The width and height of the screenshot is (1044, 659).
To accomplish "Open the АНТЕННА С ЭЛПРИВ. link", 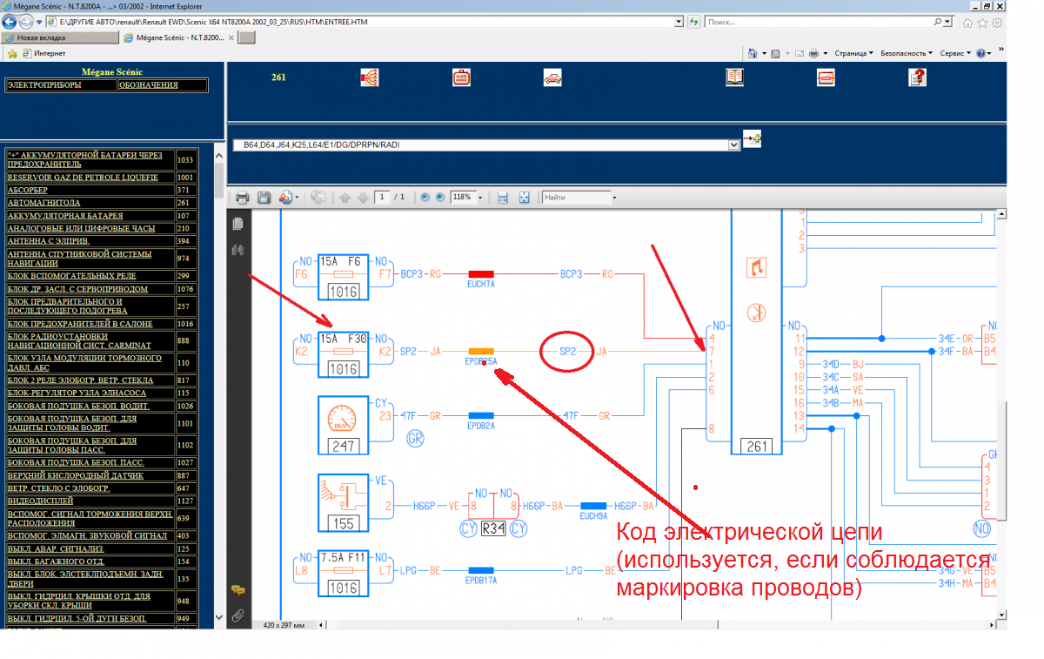I will 49,240.
